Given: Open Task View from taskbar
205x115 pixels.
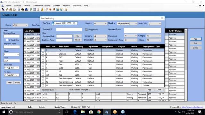Looking at the screenshot, I should [67, 112].
